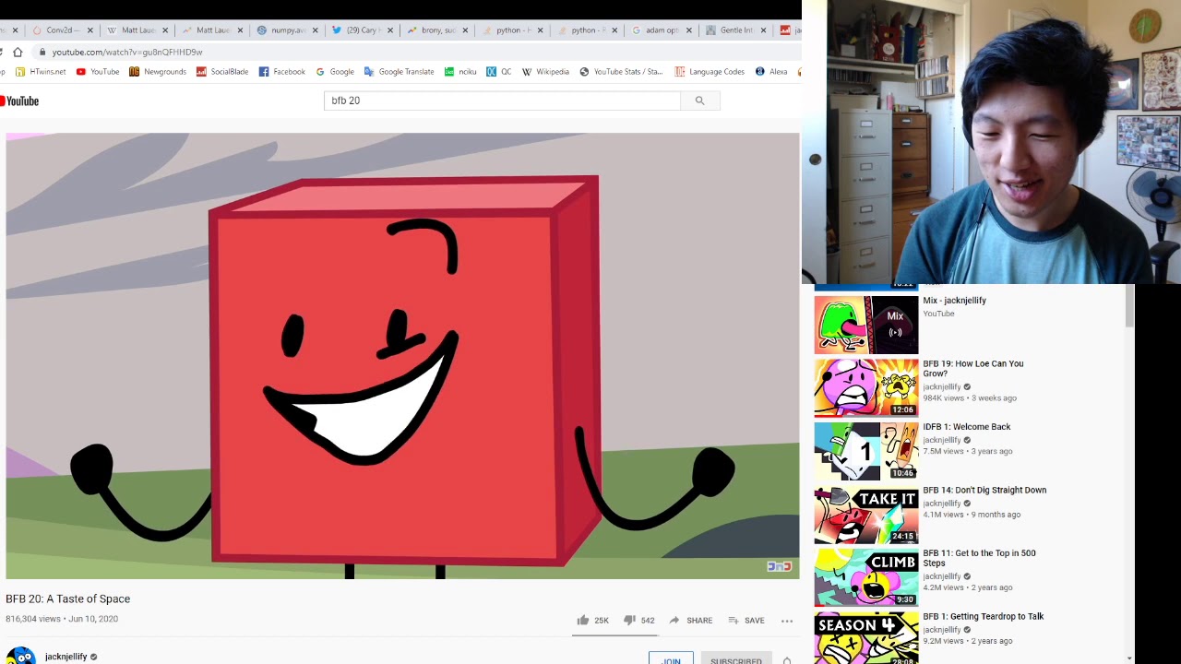Open the IDFB 1: Welcome Back thumbnail
The width and height of the screenshot is (1181, 664).
(866, 451)
